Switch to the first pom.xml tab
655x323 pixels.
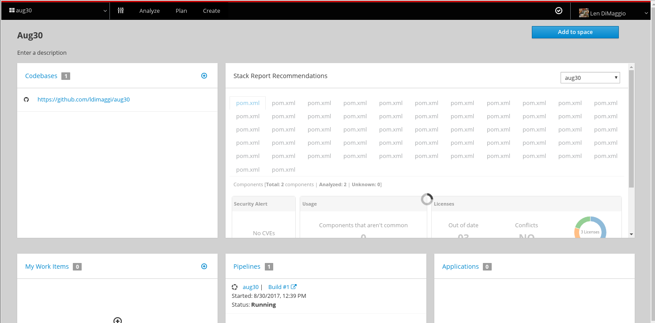click(248, 103)
